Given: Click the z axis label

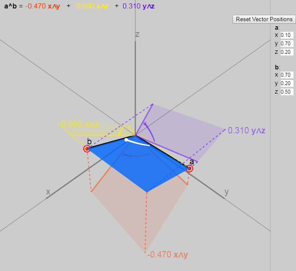Looking at the screenshot, I should pos(137,34).
